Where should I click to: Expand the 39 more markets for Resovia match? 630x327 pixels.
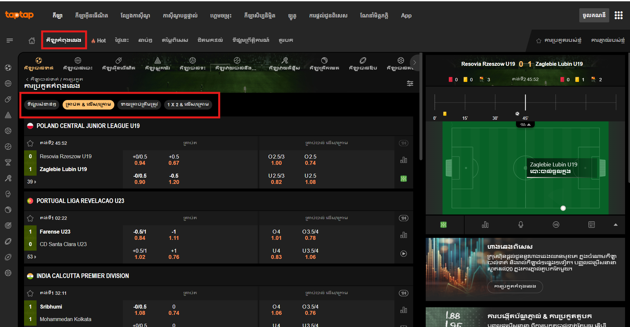click(x=32, y=182)
